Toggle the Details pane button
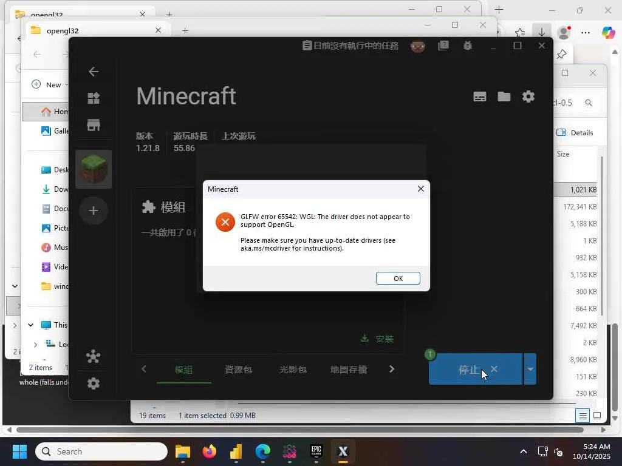 575,133
